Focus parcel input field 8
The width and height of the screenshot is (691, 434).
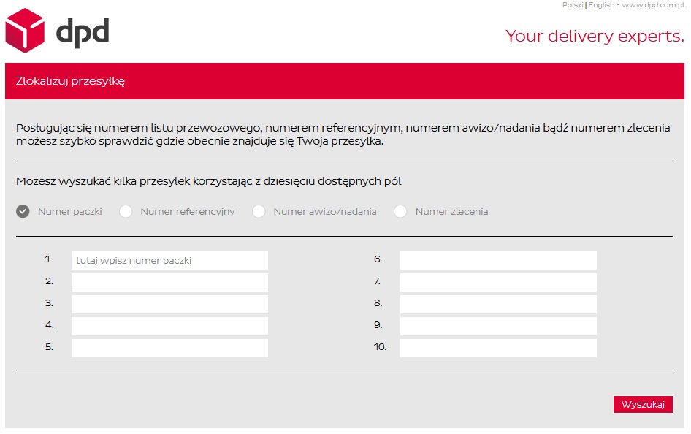click(x=498, y=304)
